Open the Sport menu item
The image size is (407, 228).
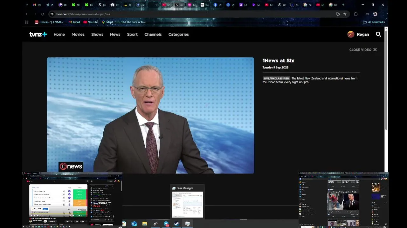(132, 34)
